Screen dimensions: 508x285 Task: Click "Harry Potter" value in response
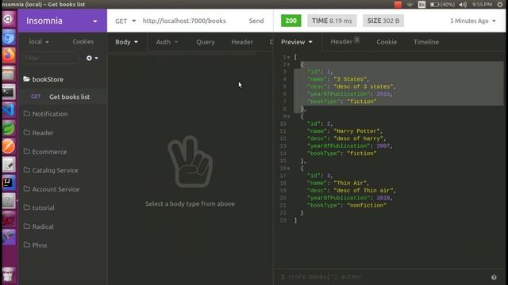(x=356, y=131)
